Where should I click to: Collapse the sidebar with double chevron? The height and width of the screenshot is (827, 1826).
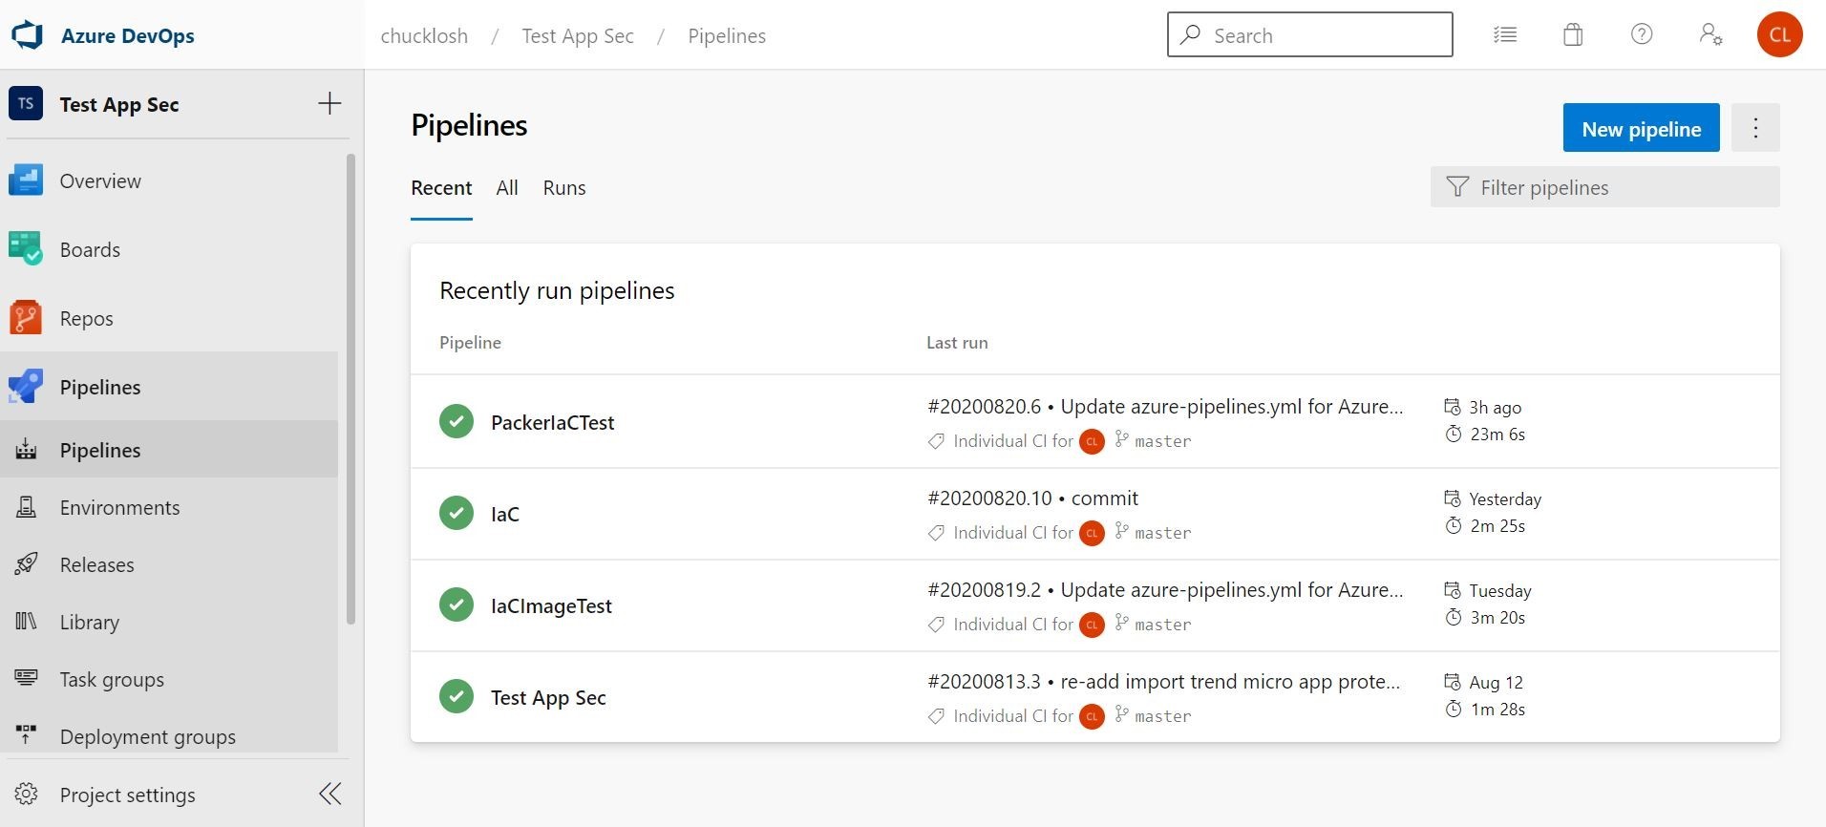[329, 794]
